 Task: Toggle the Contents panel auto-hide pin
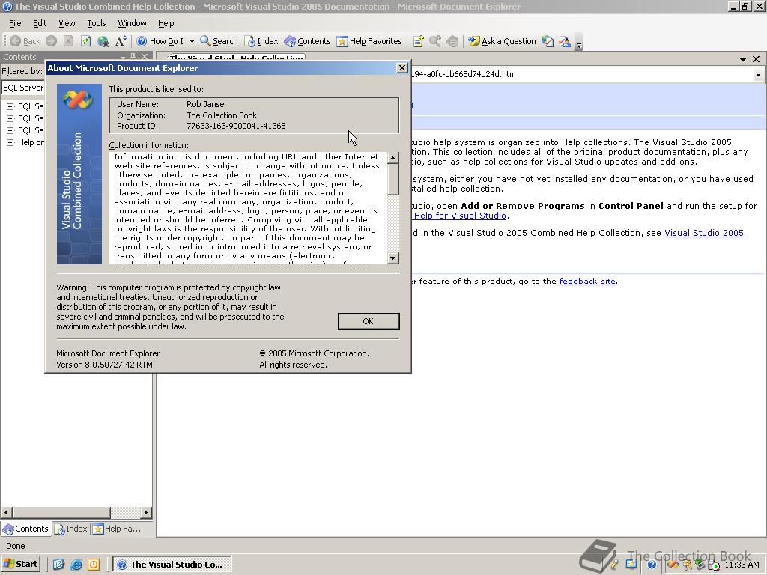click(x=133, y=57)
